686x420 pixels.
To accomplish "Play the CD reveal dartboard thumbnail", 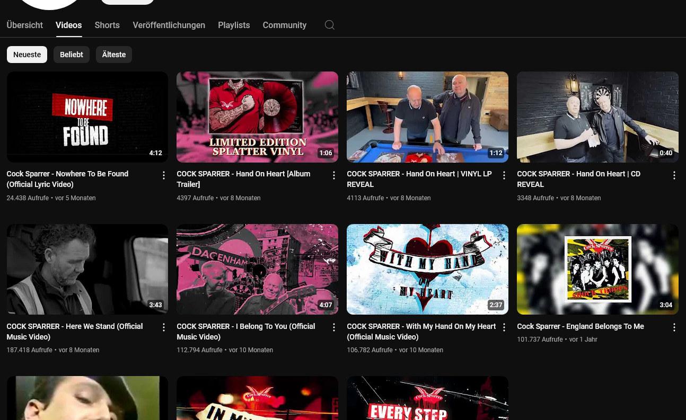I will (597, 117).
